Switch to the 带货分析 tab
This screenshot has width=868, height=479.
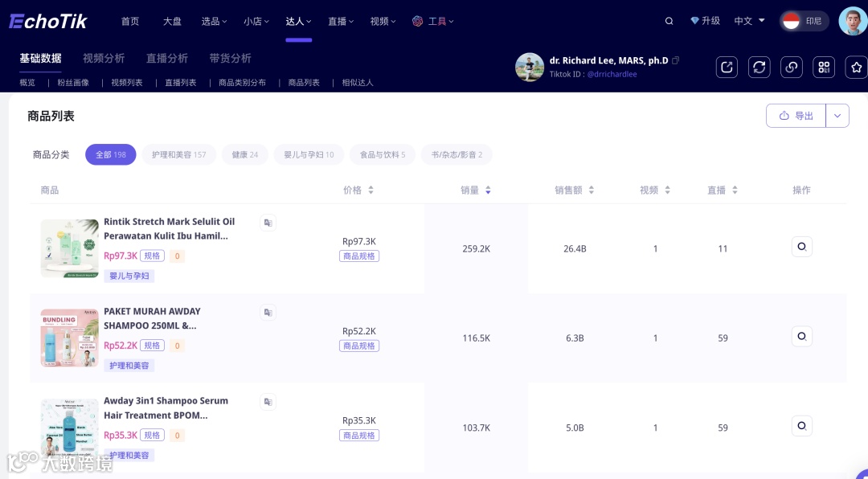pos(231,58)
